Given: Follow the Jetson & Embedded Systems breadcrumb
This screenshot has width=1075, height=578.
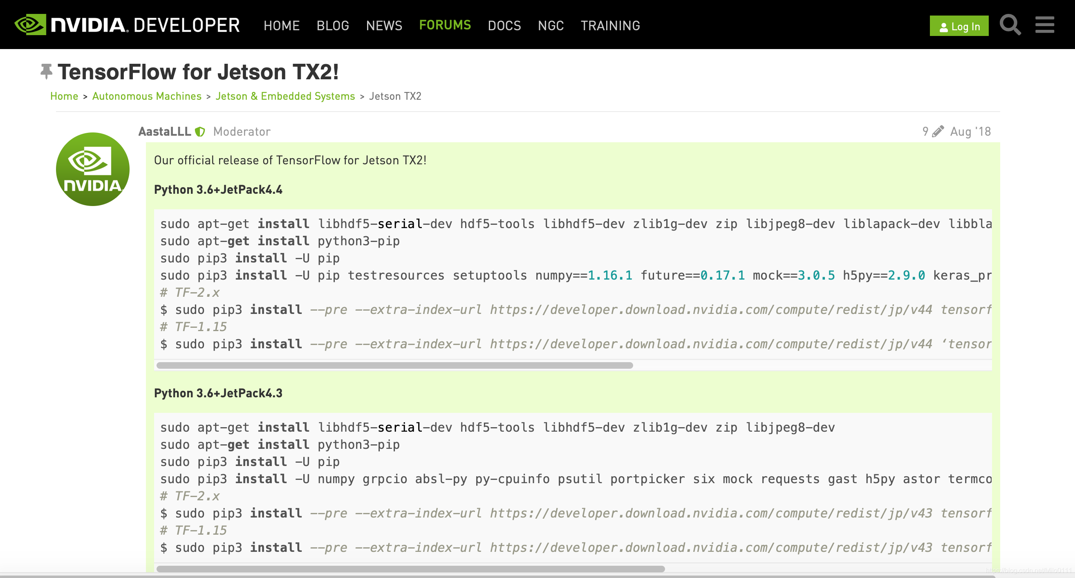Looking at the screenshot, I should [x=285, y=96].
